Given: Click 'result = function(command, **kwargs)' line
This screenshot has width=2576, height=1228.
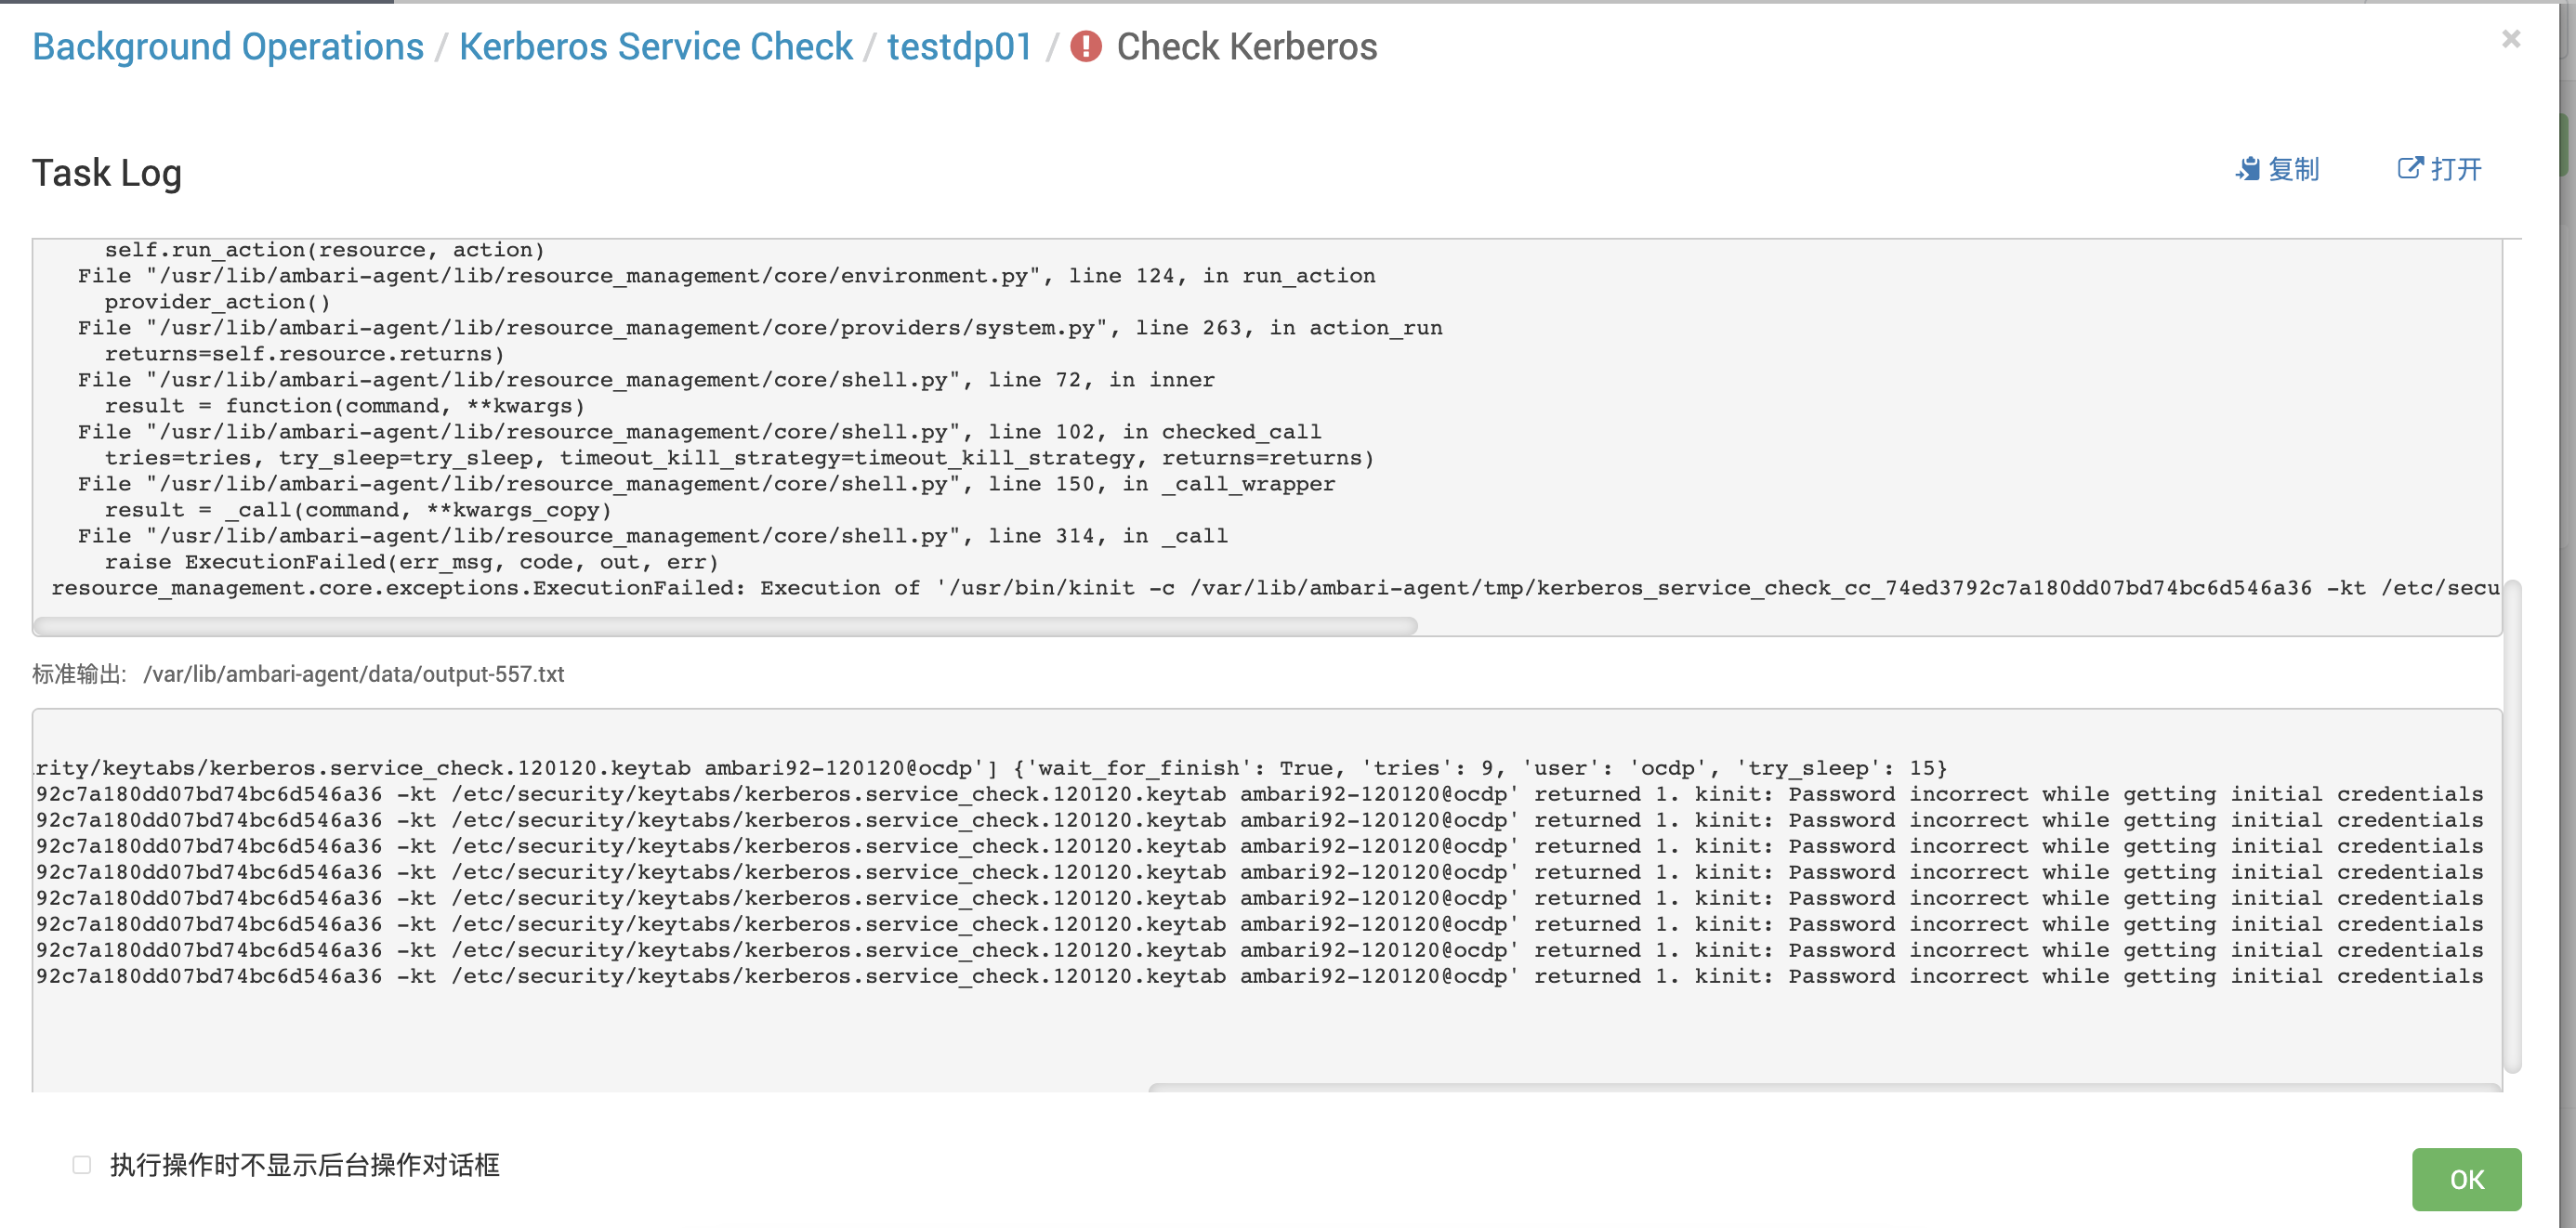Looking at the screenshot, I should tap(344, 407).
